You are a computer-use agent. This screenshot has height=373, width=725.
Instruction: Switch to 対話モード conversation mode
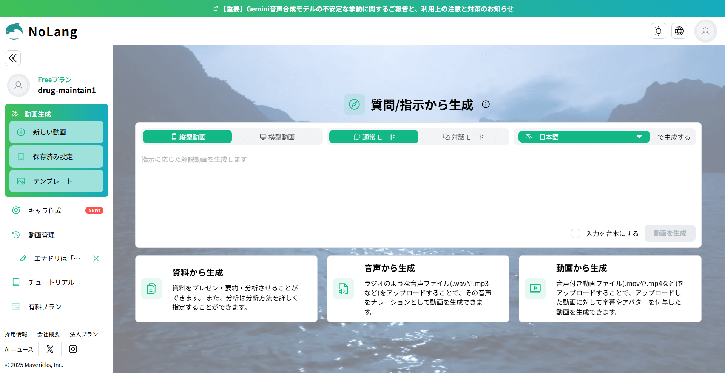(463, 137)
